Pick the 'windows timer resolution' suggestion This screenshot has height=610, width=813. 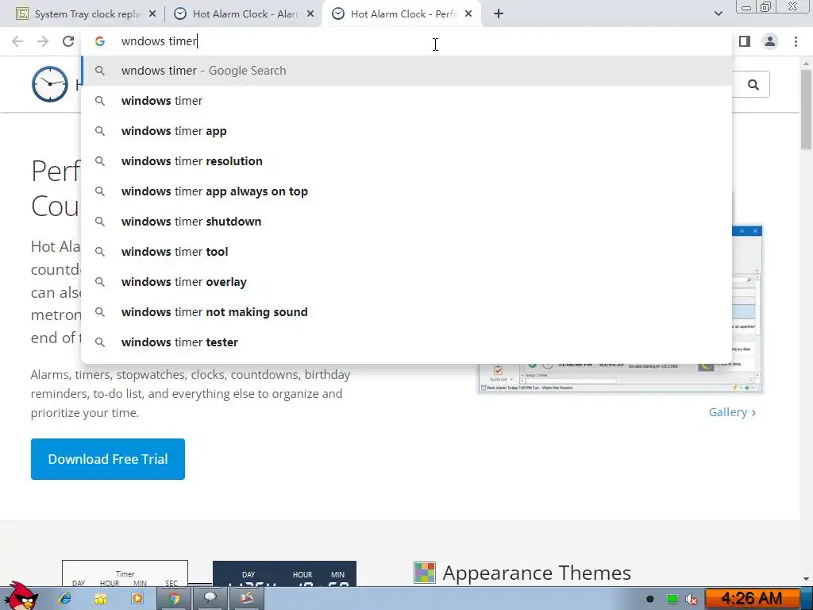click(x=407, y=160)
